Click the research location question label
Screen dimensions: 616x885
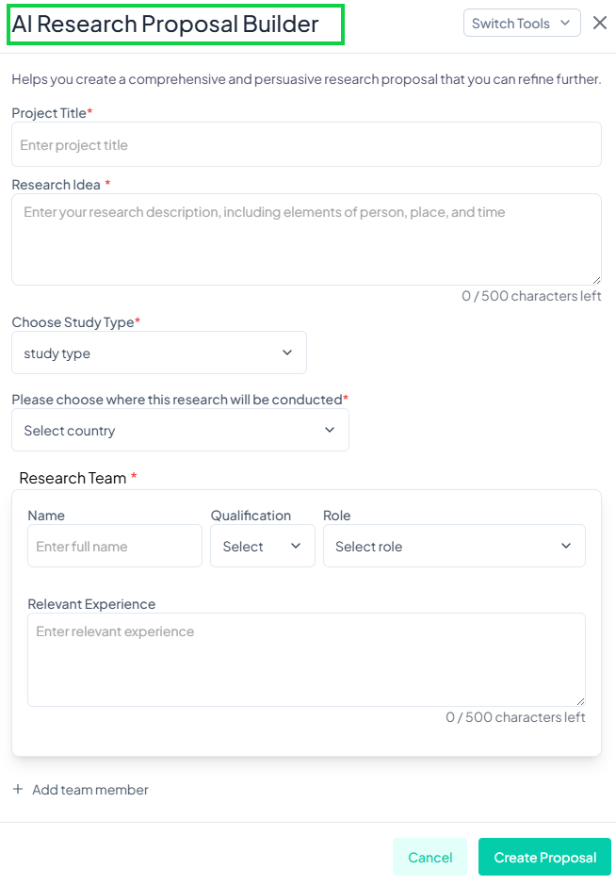(x=177, y=400)
